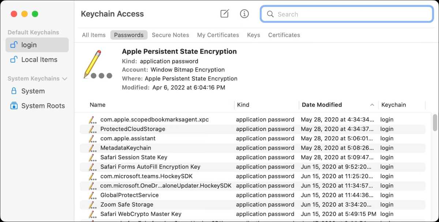Screen dimensions: 439x222
Task: Click the icon beside Safari Forms AutoFill Encryption Key
Action: [x=92, y=167]
